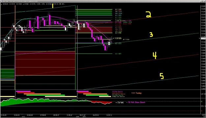Click the 'H 1.5181' high value in the data line
This screenshot has width=206, height=118.
tap(19, 4)
